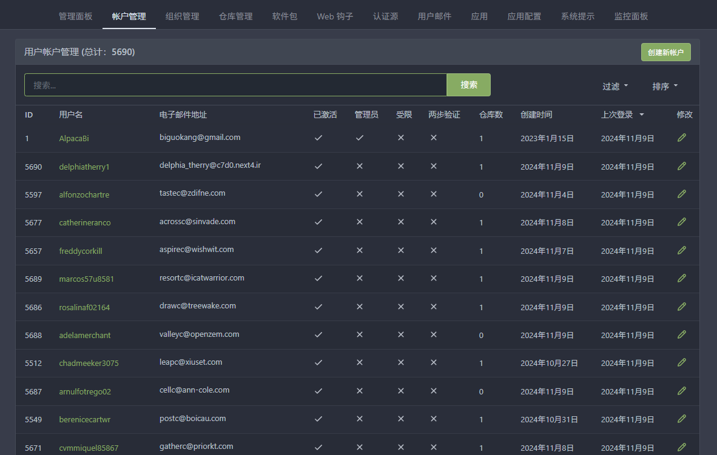Expand the 排序 sort dropdown

point(665,87)
